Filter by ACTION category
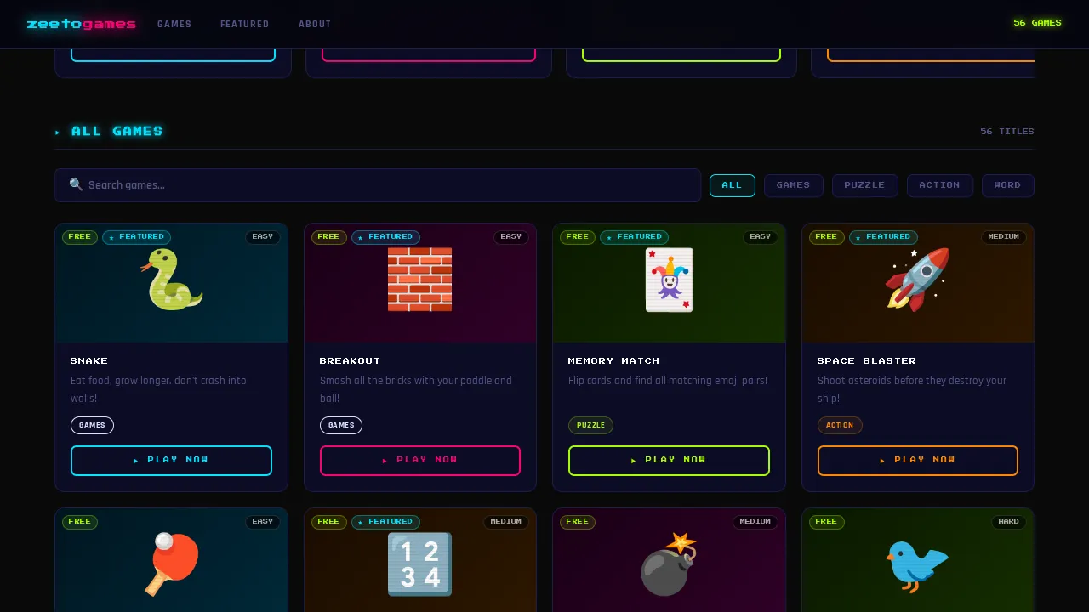The height and width of the screenshot is (612, 1089). pos(940,185)
